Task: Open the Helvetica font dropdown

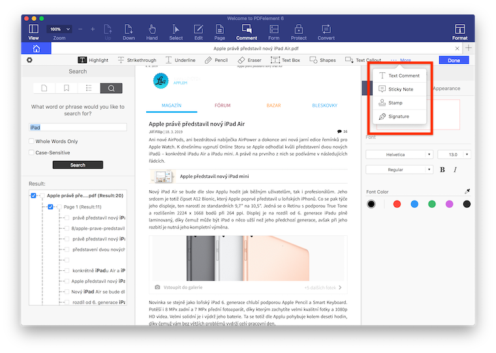Action: (399, 154)
